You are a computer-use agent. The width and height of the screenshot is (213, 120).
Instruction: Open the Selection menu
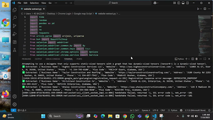(x=34, y=3)
